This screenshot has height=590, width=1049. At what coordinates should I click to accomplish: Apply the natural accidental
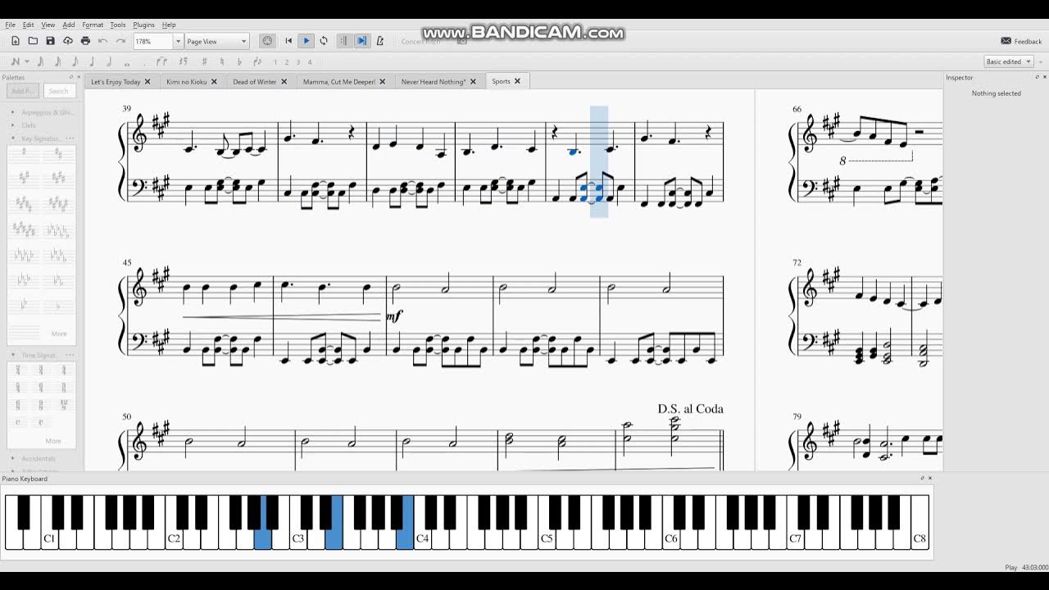pyautogui.click(x=221, y=61)
